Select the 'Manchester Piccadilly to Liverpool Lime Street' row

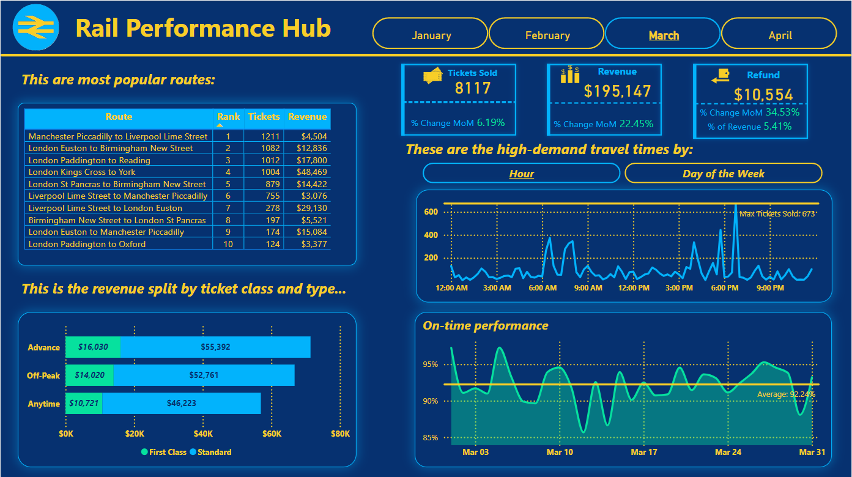click(x=118, y=136)
